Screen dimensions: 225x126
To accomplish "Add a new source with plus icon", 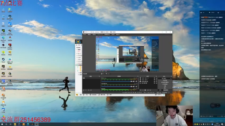I will (x=141, y=90).
